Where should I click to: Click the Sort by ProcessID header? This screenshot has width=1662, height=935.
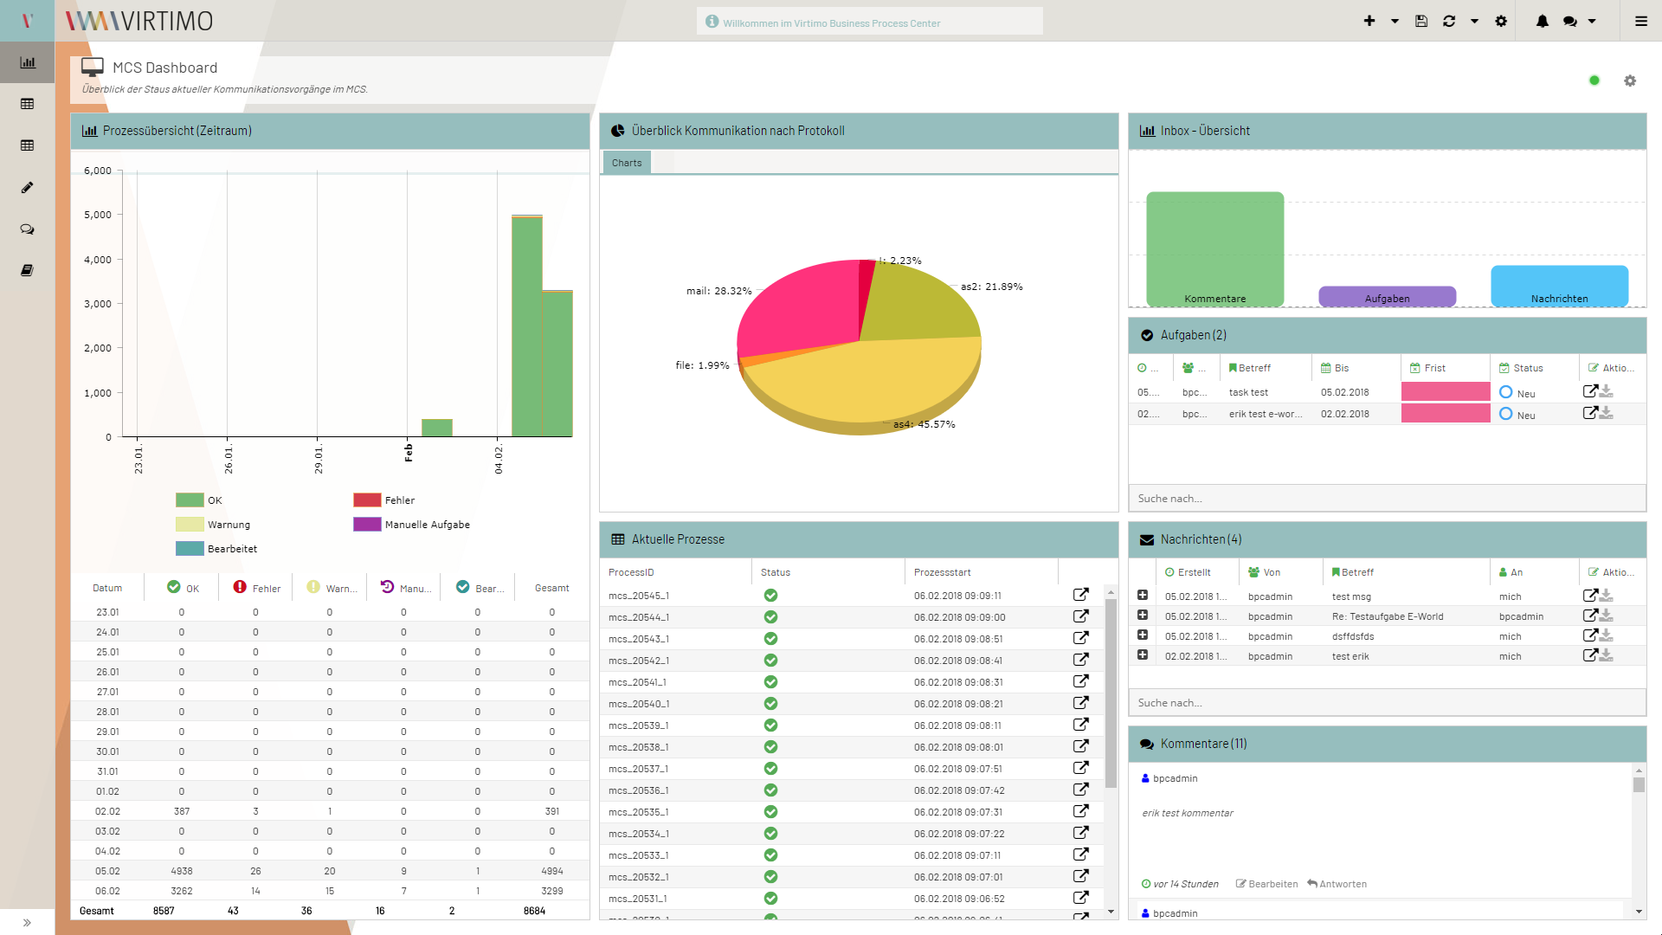tap(675, 572)
